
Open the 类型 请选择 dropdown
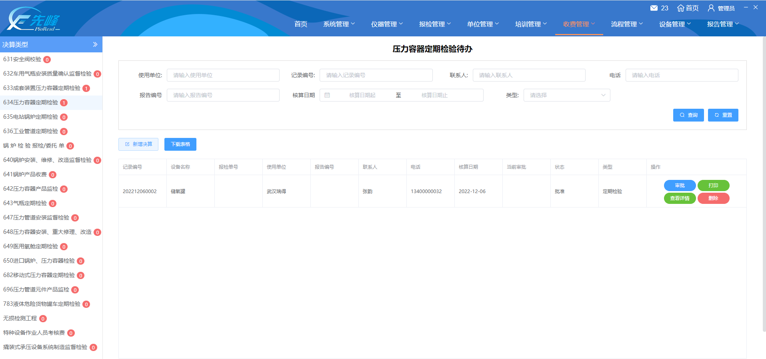pyautogui.click(x=567, y=95)
